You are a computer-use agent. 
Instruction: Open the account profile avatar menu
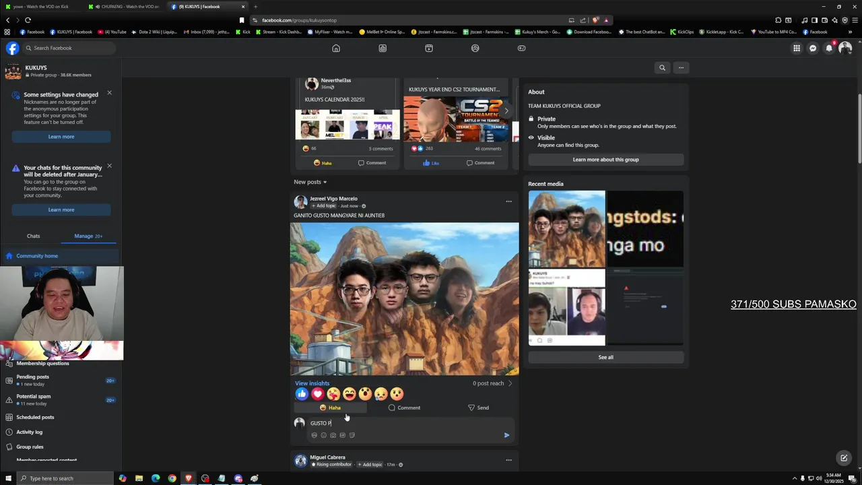click(845, 48)
